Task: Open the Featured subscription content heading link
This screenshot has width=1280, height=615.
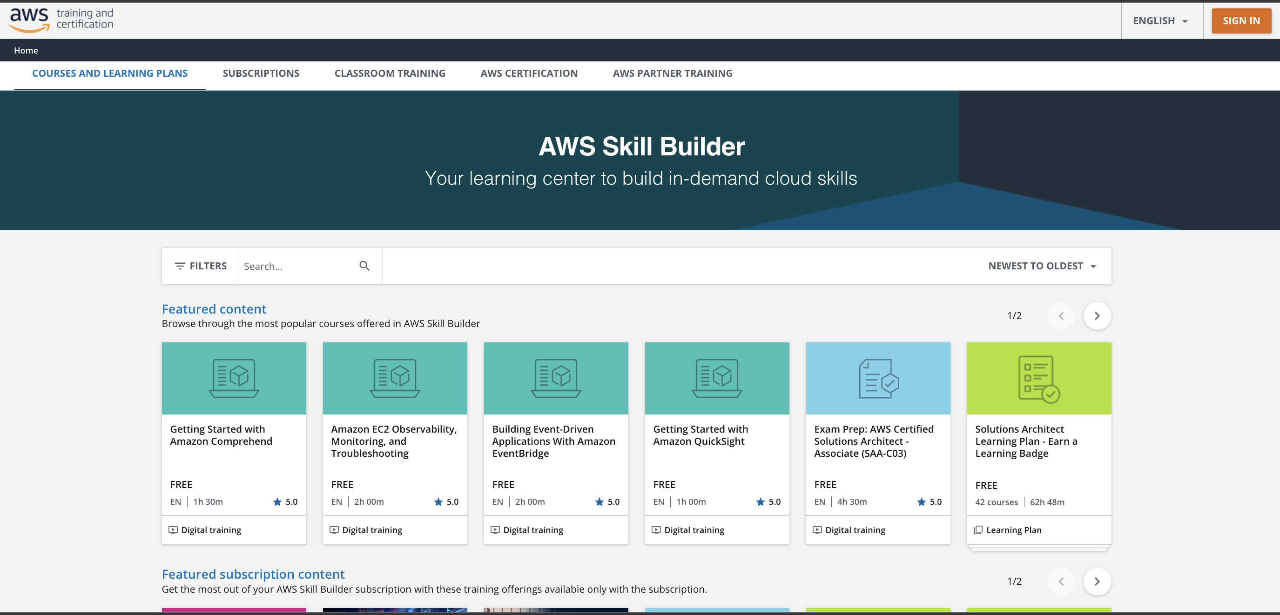Action: click(x=253, y=574)
